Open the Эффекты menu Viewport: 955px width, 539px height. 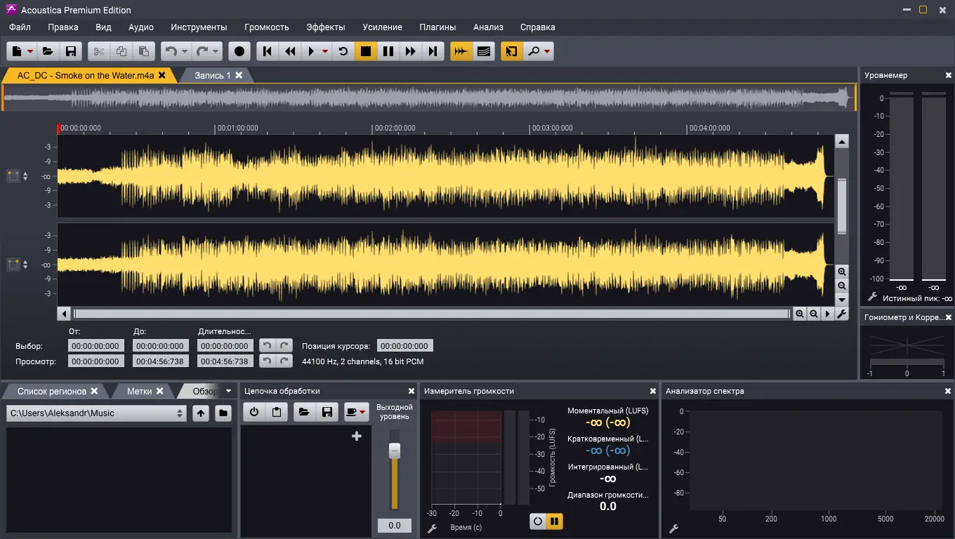point(326,27)
